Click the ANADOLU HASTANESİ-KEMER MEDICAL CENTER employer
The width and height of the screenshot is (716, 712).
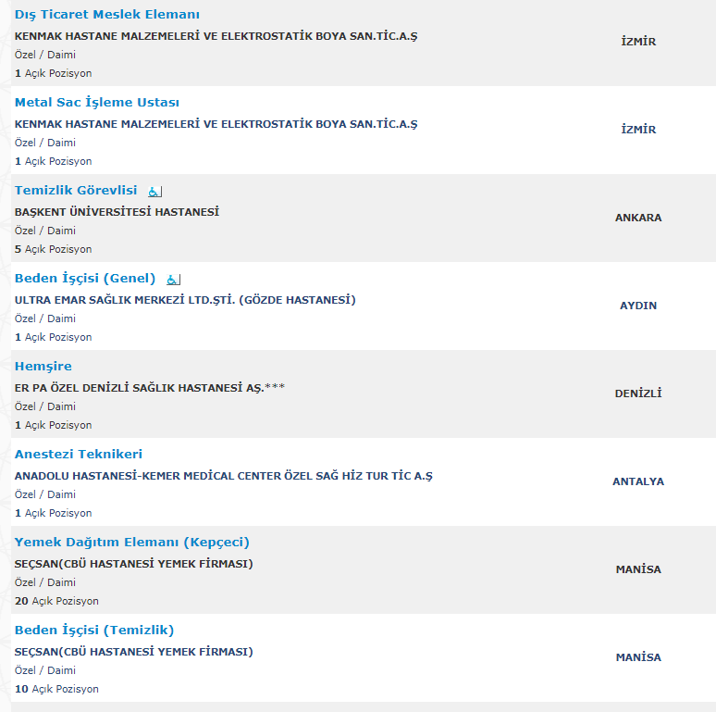click(224, 476)
